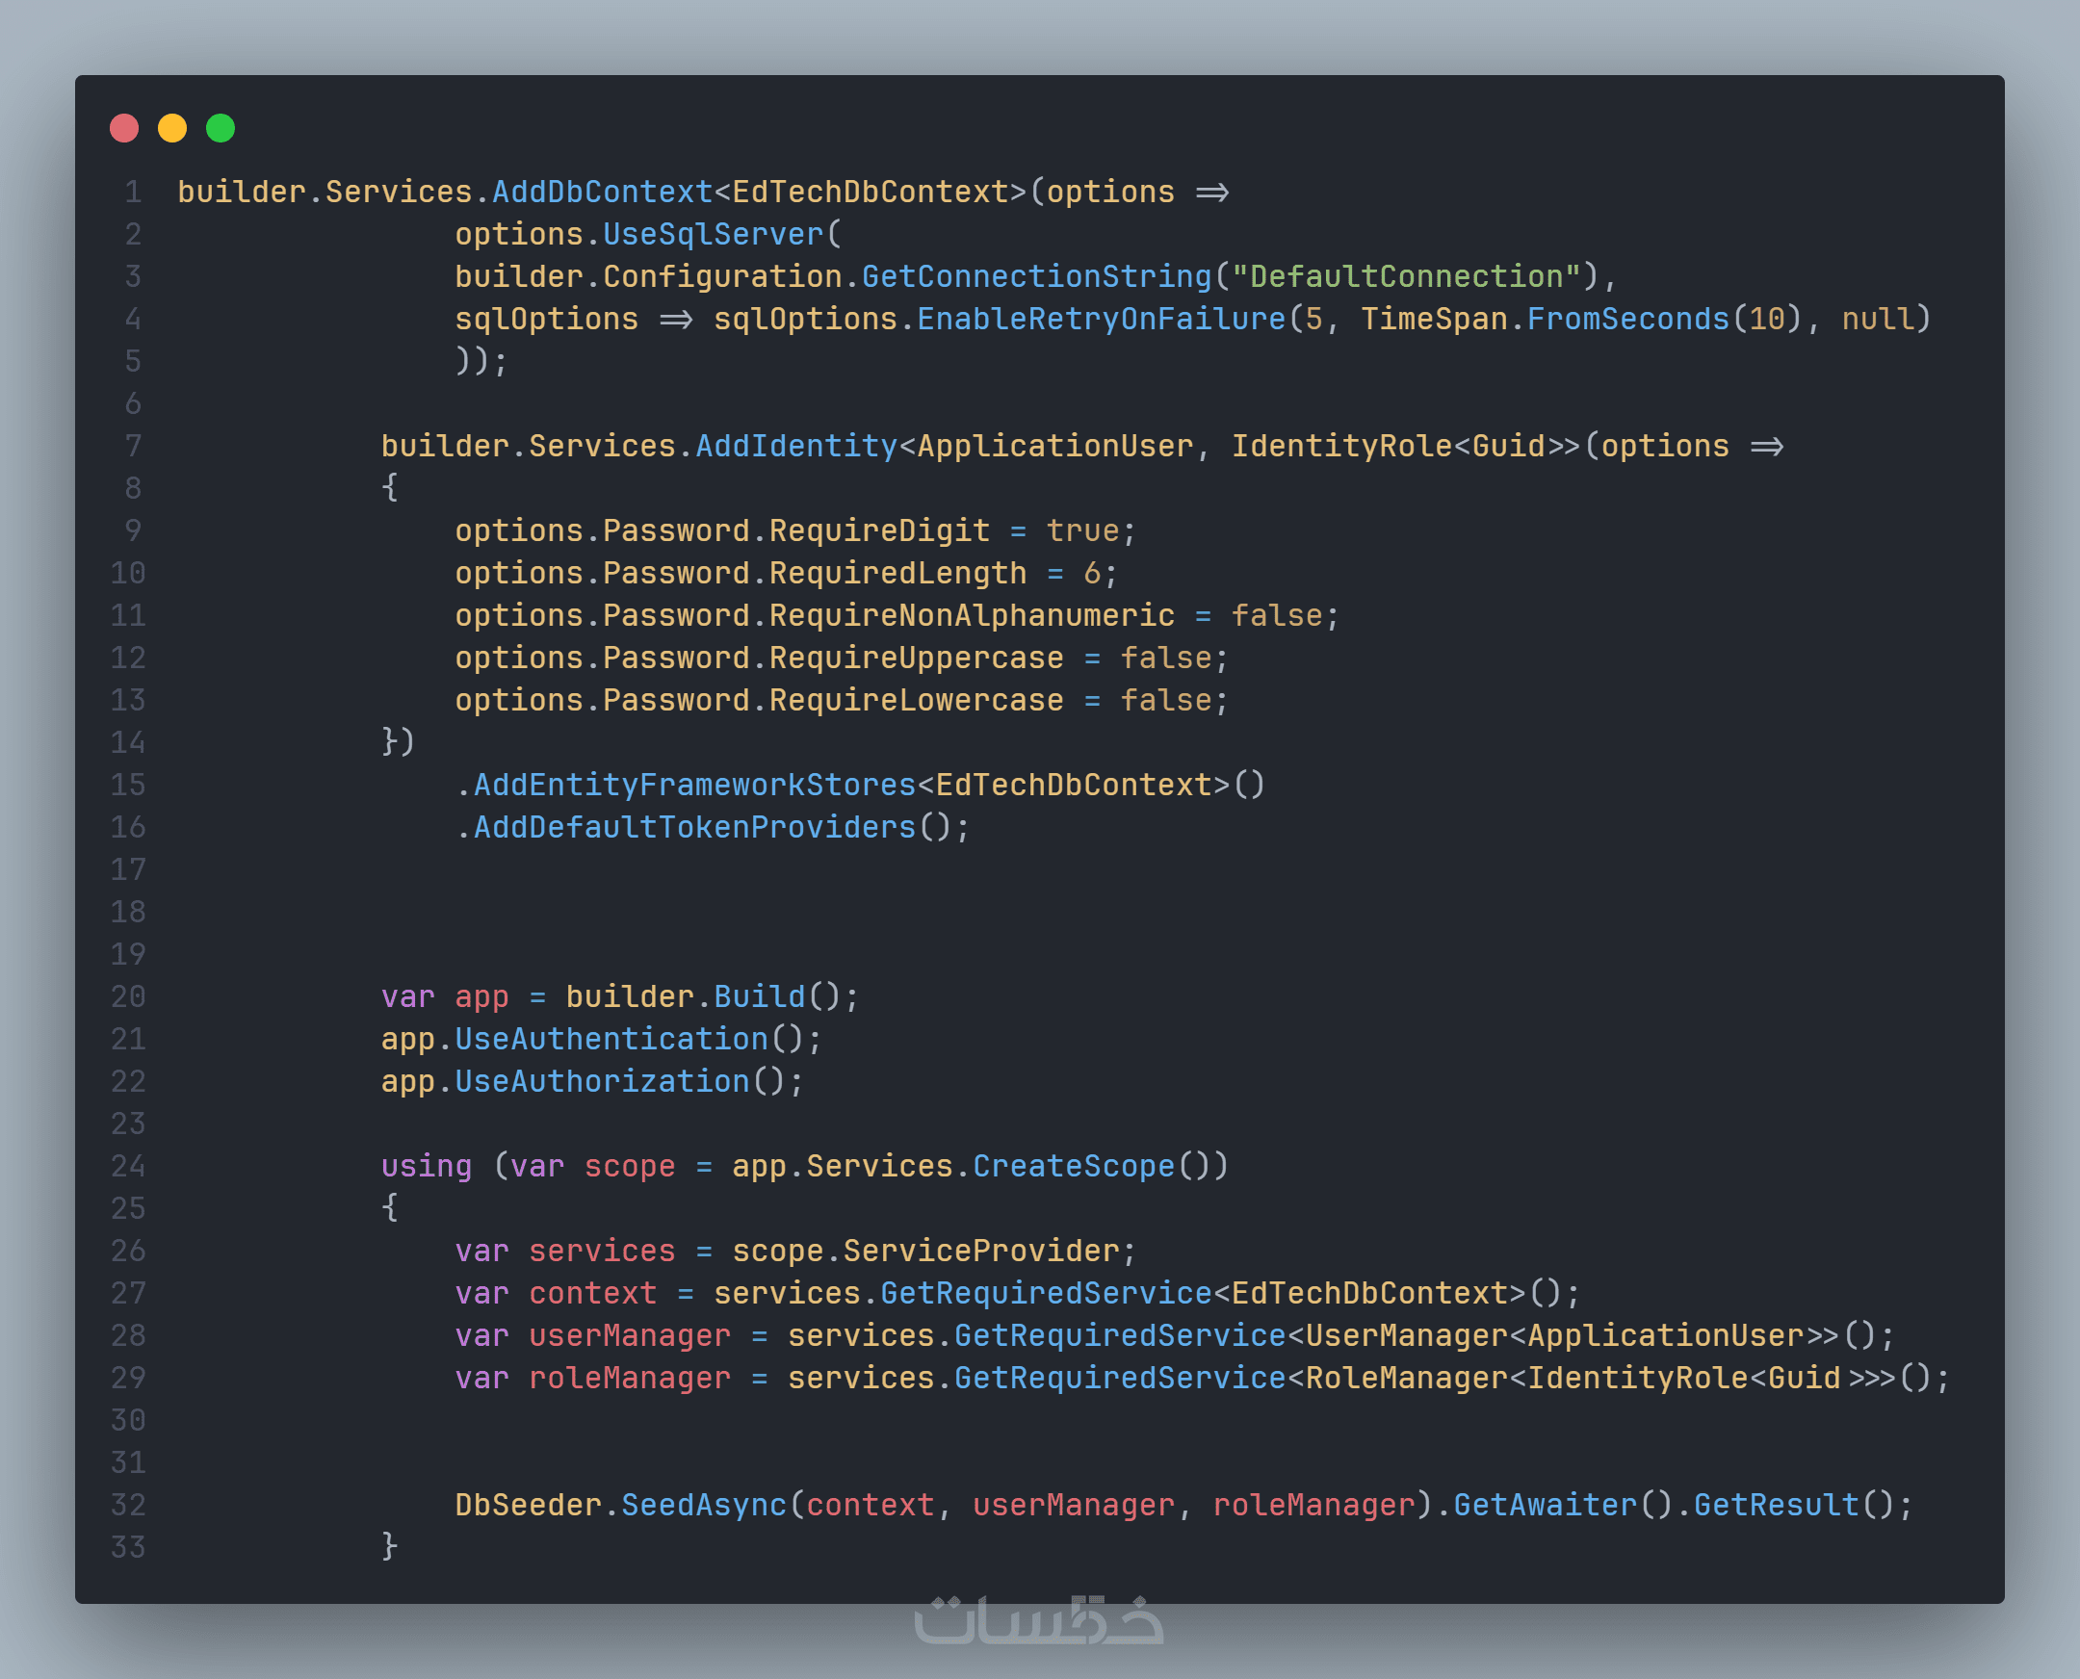This screenshot has width=2080, height=1679.
Task: Click the AddIdentity method name
Action: [x=796, y=446]
